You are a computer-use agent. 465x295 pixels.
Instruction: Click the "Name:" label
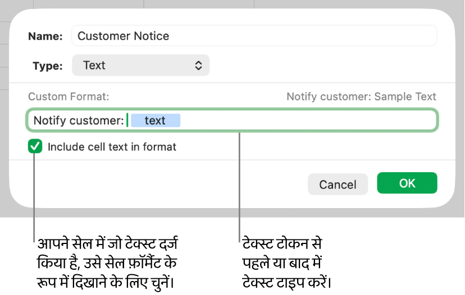tap(45, 36)
